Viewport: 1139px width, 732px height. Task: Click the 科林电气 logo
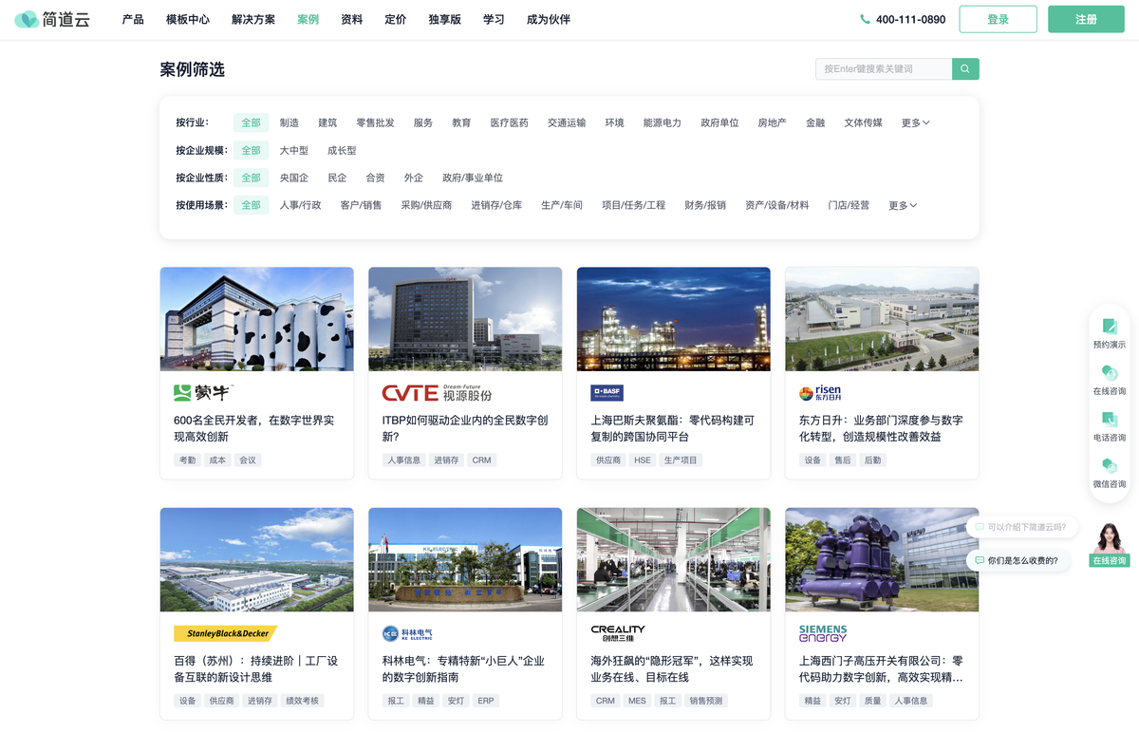(x=407, y=633)
